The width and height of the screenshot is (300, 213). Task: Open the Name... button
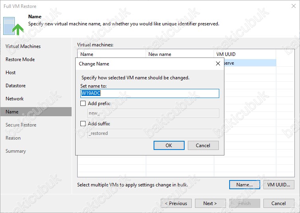[245, 184]
